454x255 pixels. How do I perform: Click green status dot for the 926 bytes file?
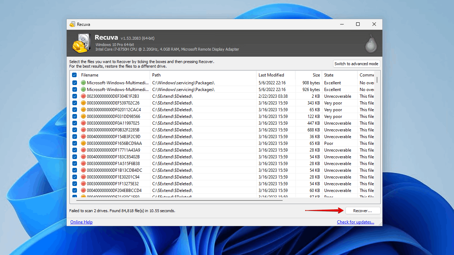point(83,90)
